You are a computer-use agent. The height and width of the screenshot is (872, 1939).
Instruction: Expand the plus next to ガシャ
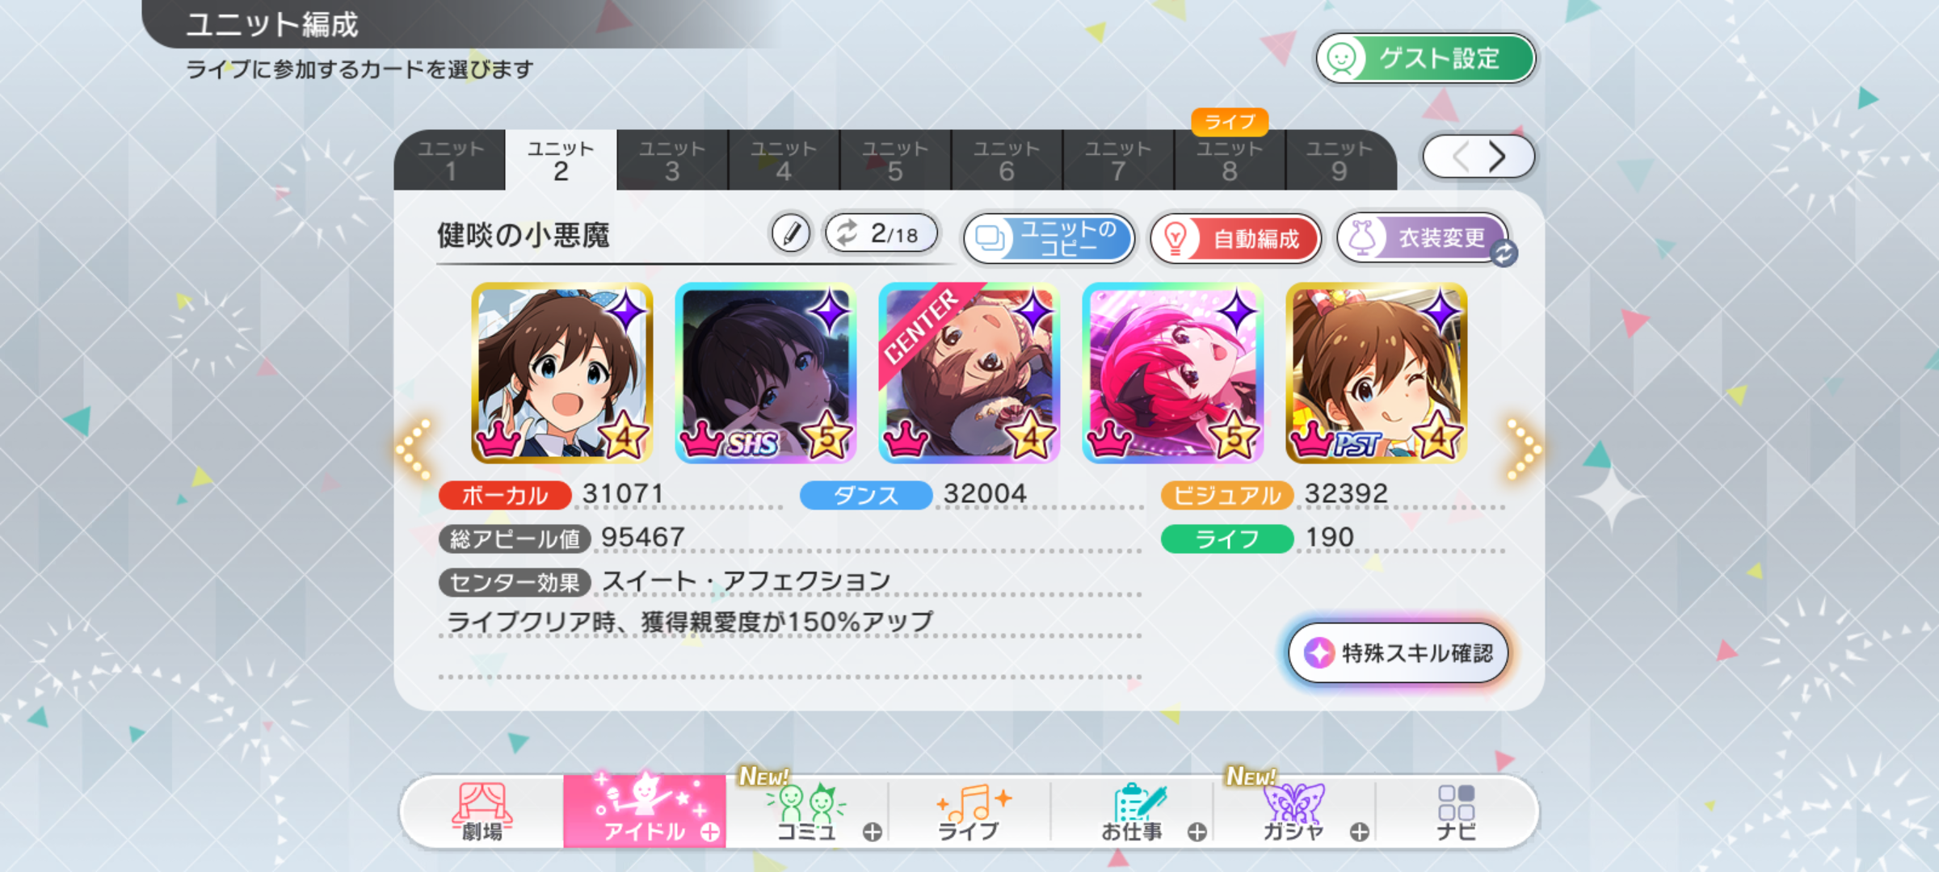point(1360,832)
